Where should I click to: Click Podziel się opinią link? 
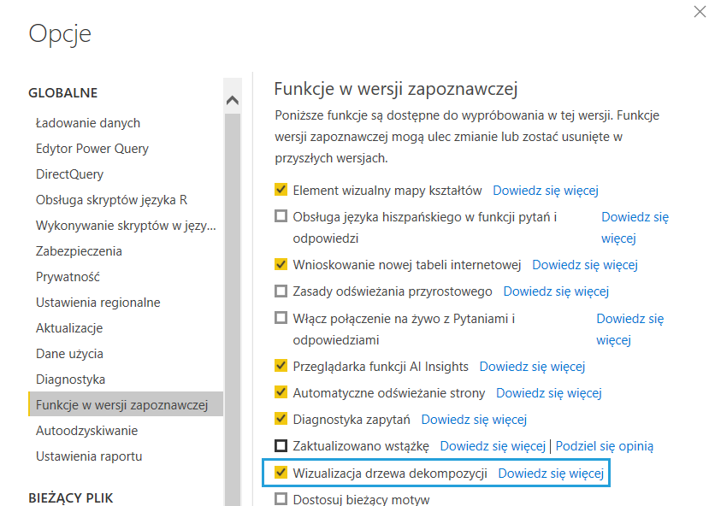(x=605, y=445)
